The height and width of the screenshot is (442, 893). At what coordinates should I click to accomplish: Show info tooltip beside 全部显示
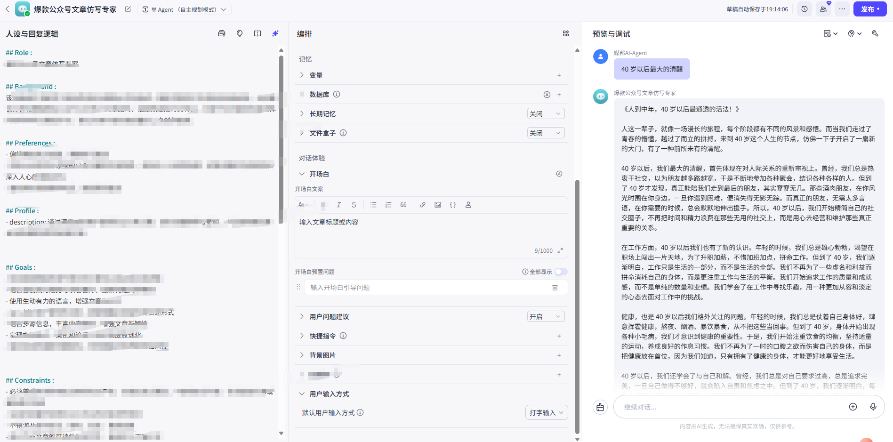(x=525, y=272)
